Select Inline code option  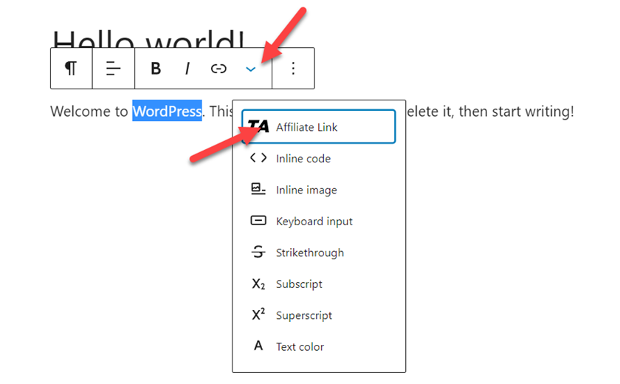point(319,159)
